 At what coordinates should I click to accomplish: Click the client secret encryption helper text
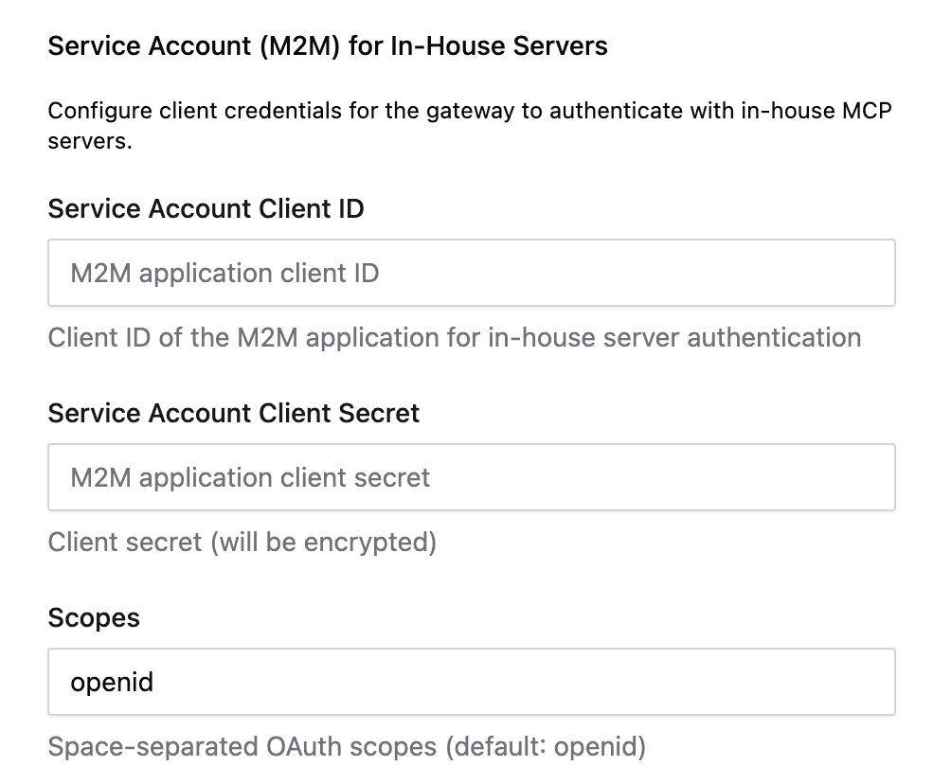[242, 542]
